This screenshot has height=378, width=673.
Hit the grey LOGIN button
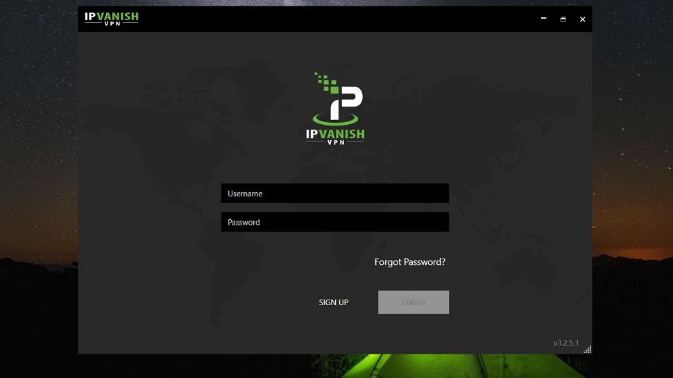pos(414,302)
